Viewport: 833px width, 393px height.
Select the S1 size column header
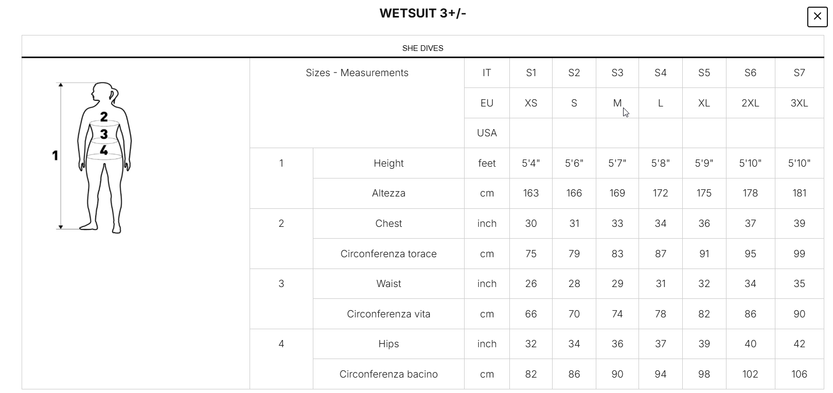[x=530, y=73]
